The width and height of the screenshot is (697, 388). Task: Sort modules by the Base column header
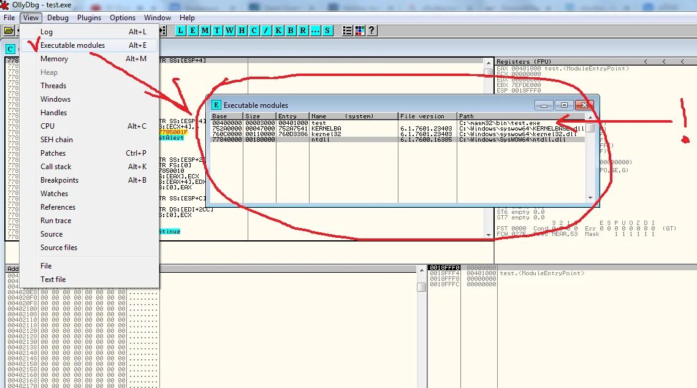pos(227,116)
